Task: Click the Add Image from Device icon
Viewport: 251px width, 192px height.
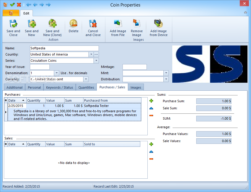Action: (x=158, y=24)
